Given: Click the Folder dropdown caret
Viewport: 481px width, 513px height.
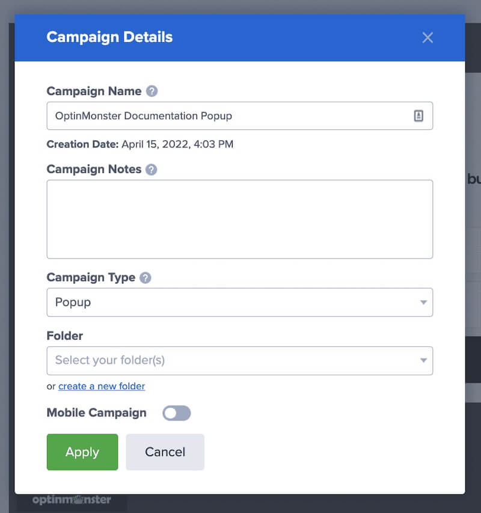Looking at the screenshot, I should 424,361.
